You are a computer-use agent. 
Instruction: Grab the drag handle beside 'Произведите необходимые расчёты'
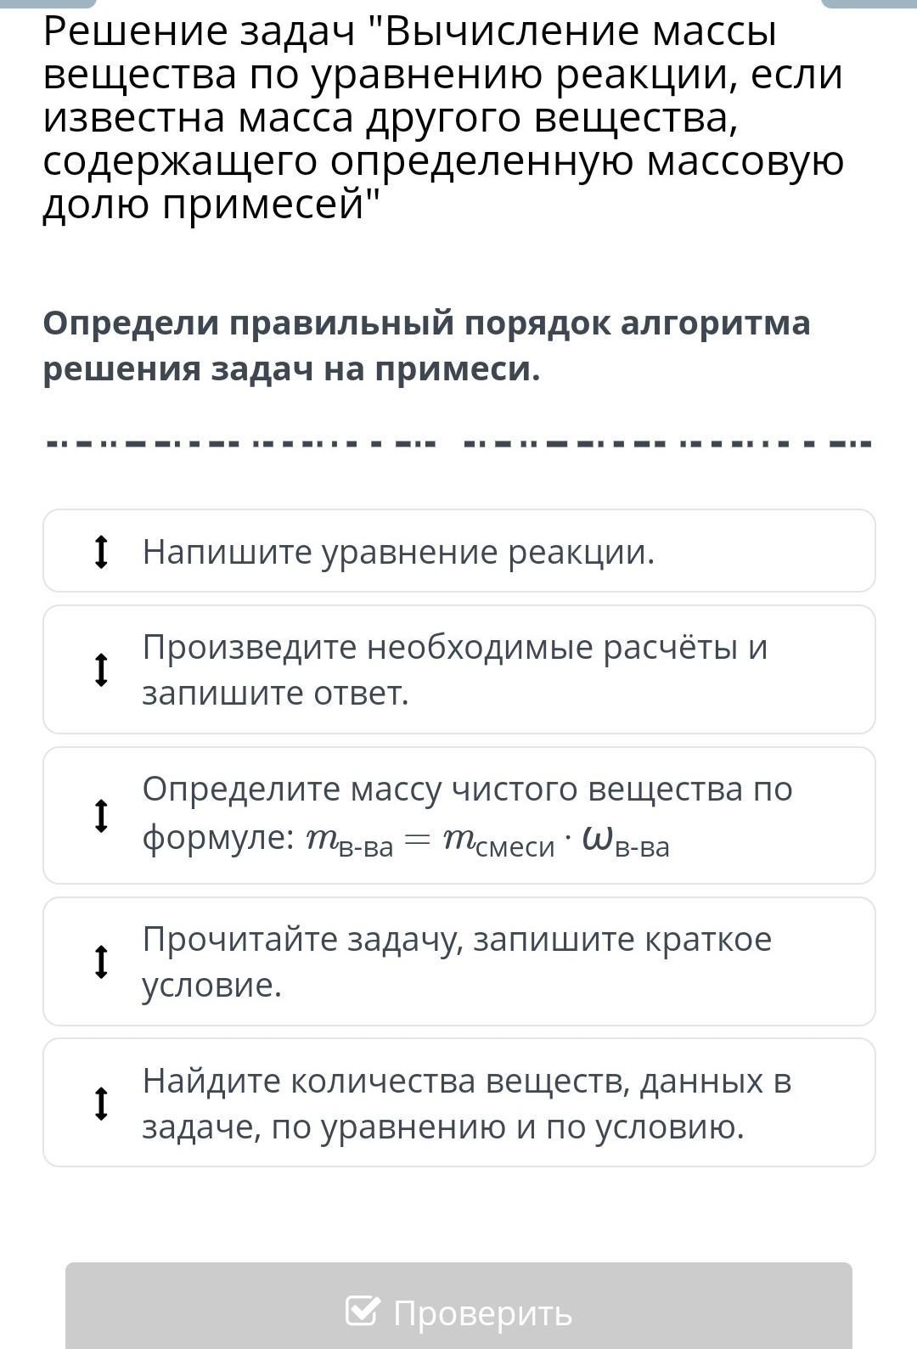pyautogui.click(x=101, y=670)
